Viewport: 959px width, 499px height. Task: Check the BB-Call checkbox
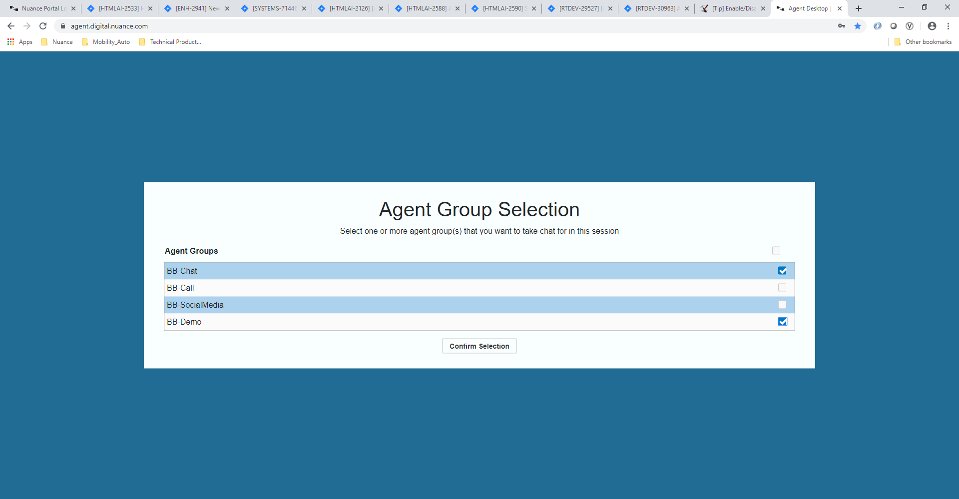click(x=782, y=287)
